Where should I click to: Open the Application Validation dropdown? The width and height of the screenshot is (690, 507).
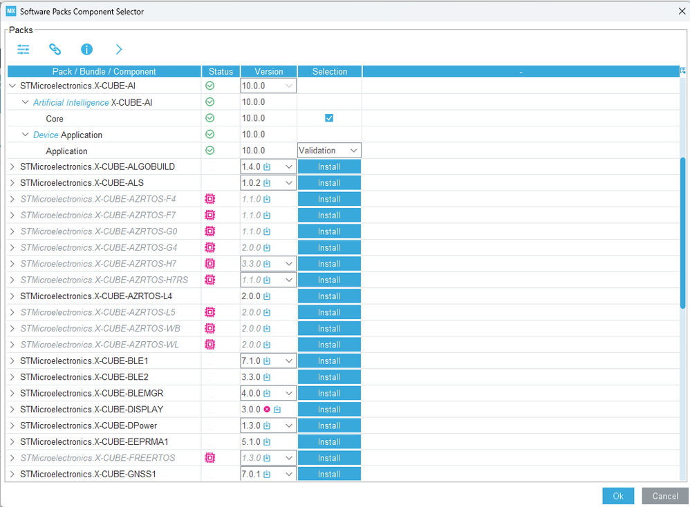point(330,151)
